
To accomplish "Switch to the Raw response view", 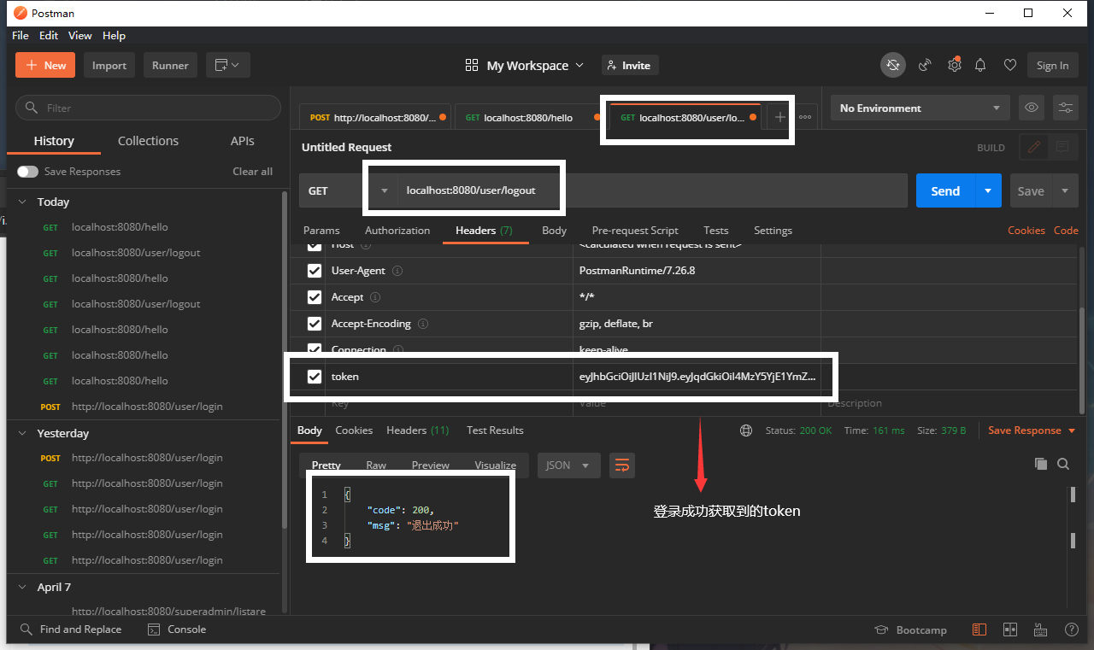I will coord(376,466).
